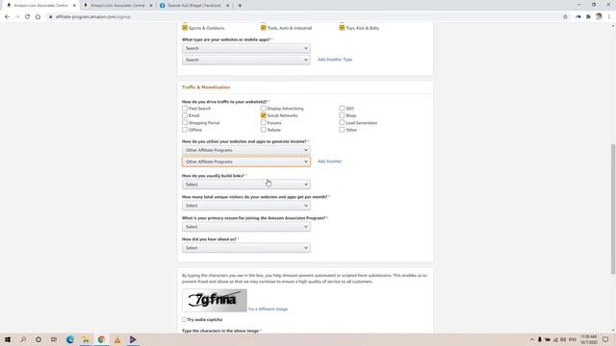The width and height of the screenshot is (616, 346).
Task: Uncheck the Toys, Kids & Baby checkbox
Action: coord(342,28)
